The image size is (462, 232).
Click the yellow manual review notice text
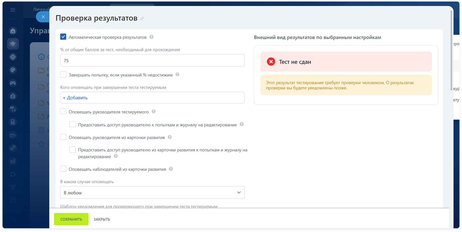(x=340, y=85)
